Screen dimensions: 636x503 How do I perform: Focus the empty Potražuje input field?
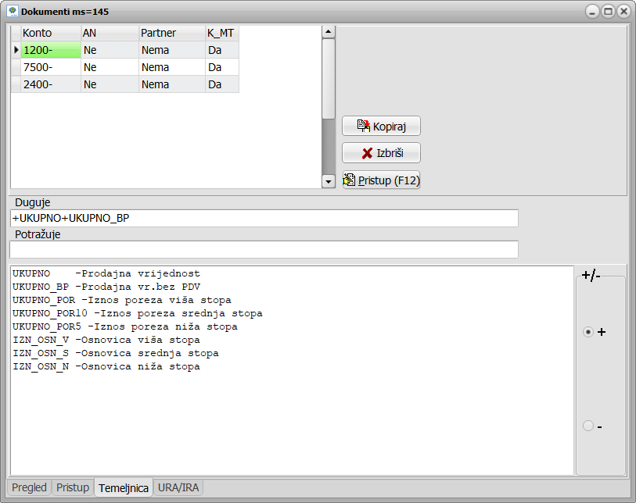pos(264,249)
